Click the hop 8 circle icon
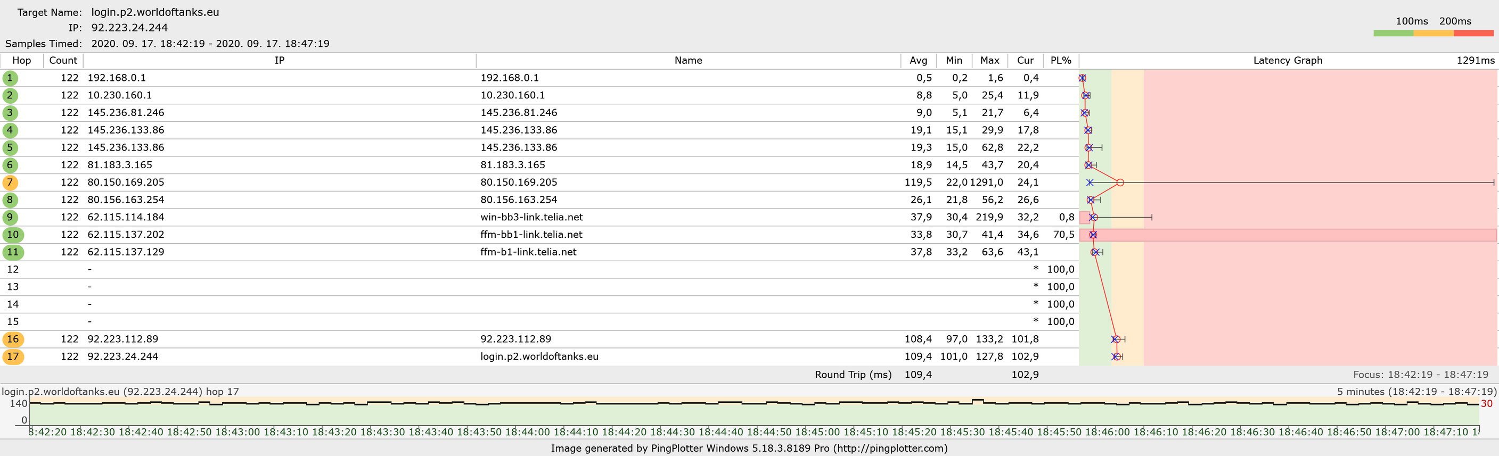Screen dimensions: 1499x456 (10, 200)
